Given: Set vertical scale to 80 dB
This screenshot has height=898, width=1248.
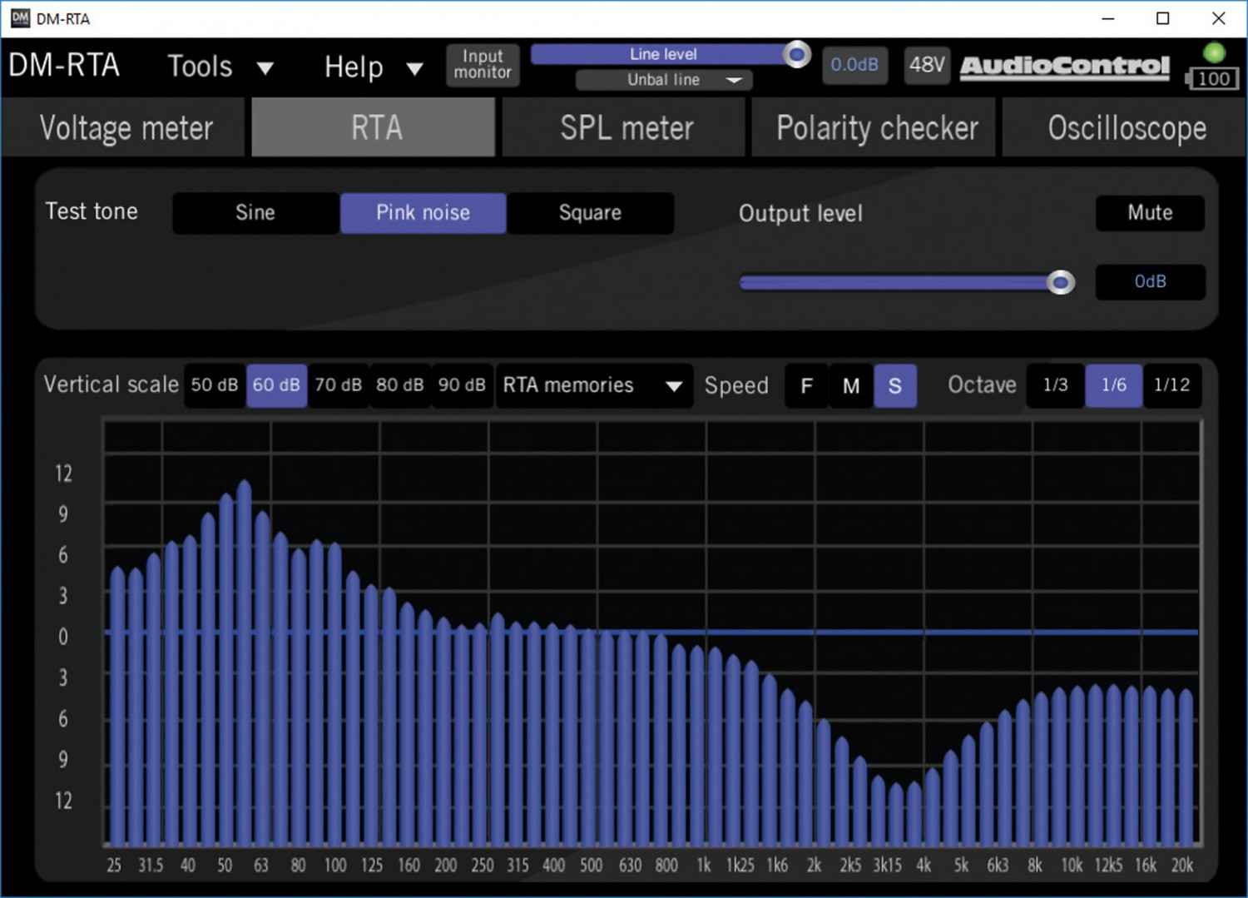Looking at the screenshot, I should pyautogui.click(x=399, y=385).
